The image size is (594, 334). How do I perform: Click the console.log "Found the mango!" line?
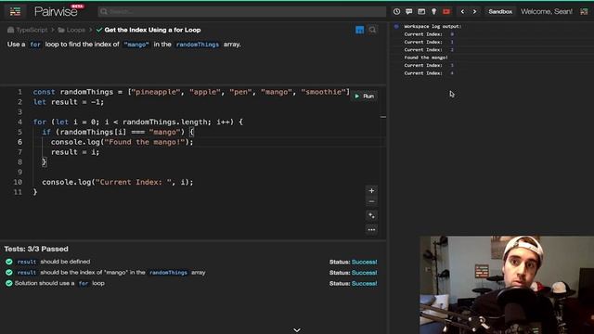pyautogui.click(x=122, y=142)
